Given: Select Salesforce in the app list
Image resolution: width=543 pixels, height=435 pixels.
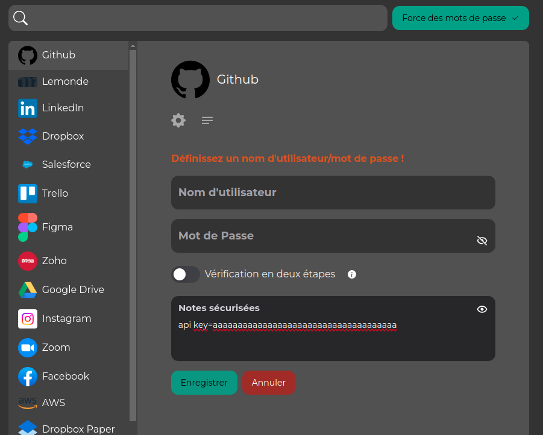Looking at the screenshot, I should [x=66, y=164].
